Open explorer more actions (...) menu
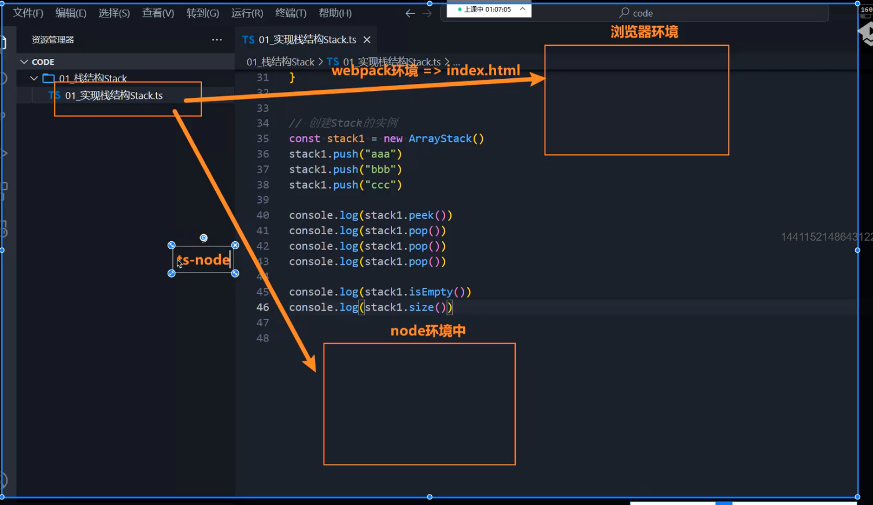The image size is (873, 505). tap(217, 39)
